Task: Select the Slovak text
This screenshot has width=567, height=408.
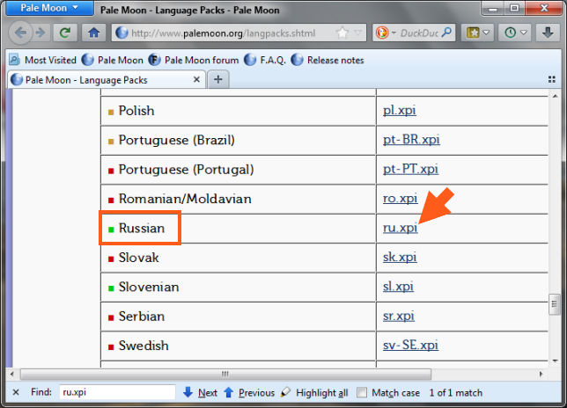Action: 138,258
